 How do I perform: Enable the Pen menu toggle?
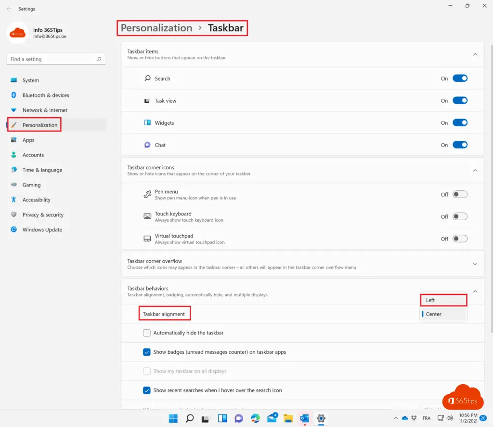[460, 195]
